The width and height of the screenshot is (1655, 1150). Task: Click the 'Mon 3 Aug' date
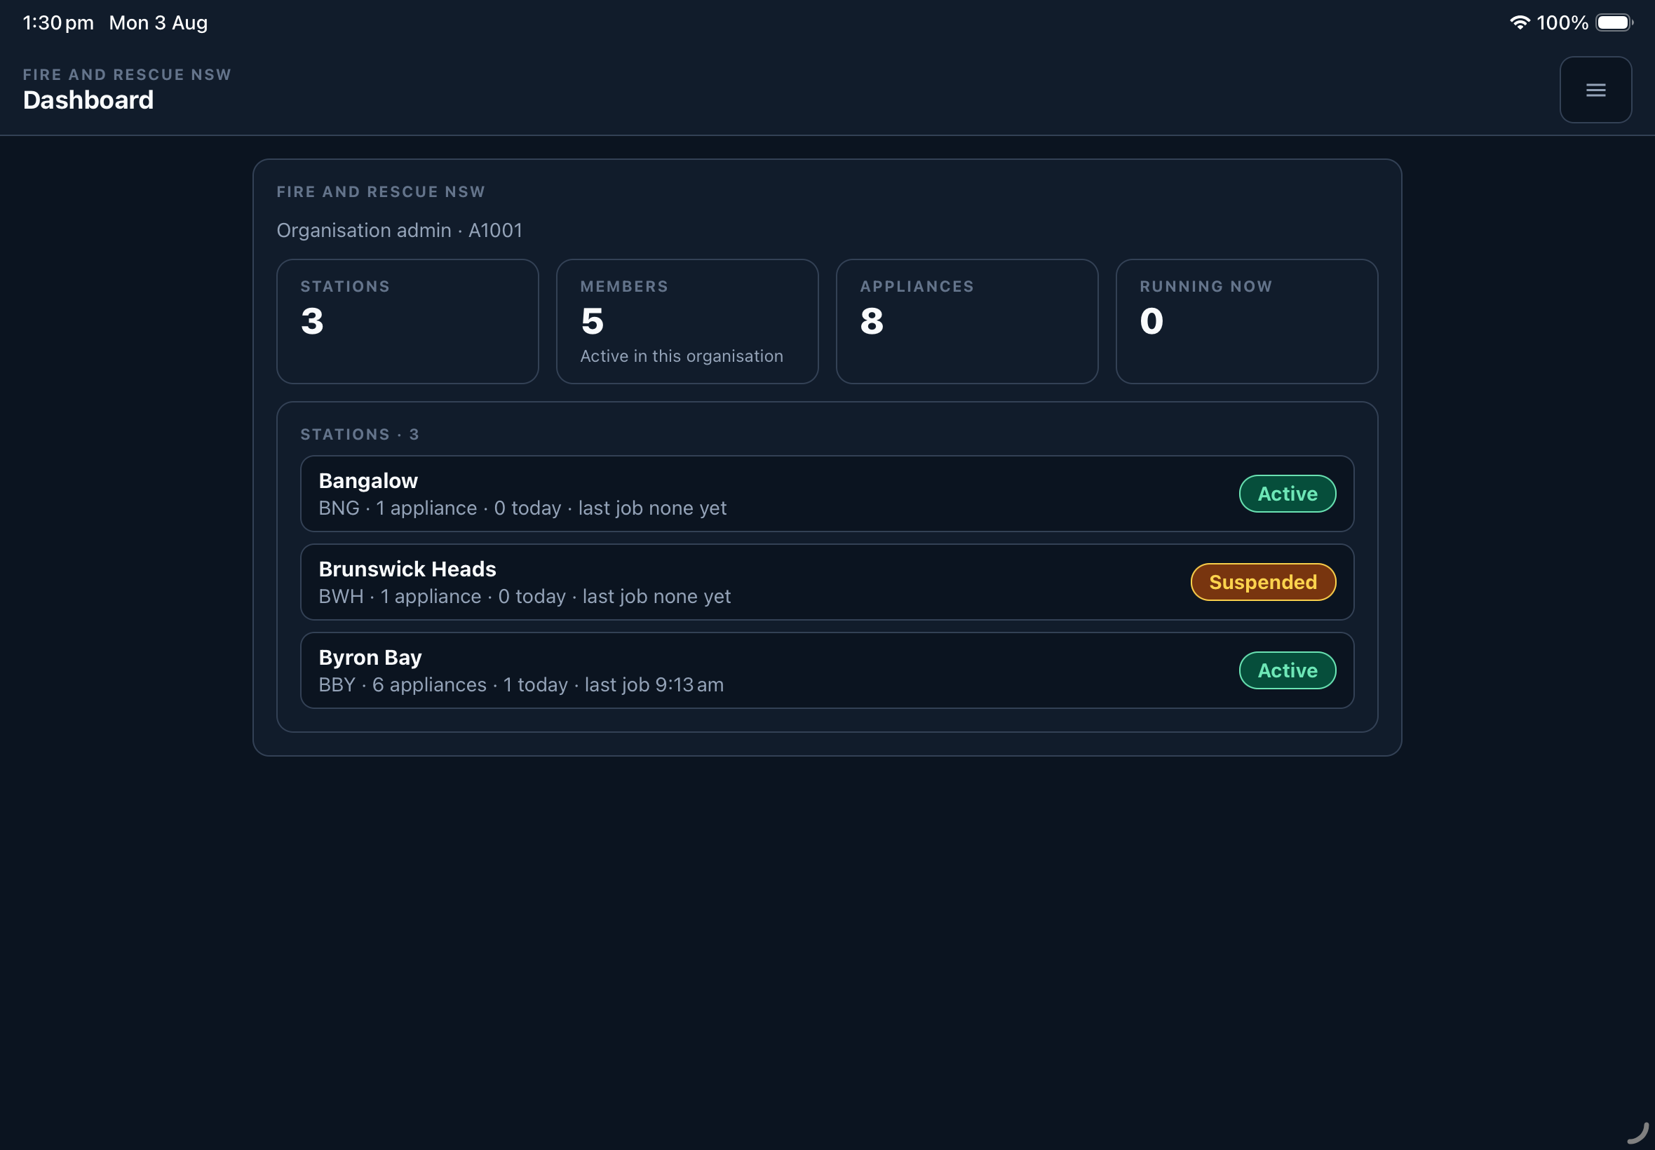pos(158,23)
